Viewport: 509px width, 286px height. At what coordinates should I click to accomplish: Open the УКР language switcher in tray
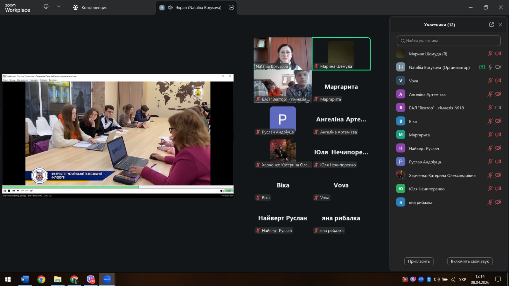[462, 279]
